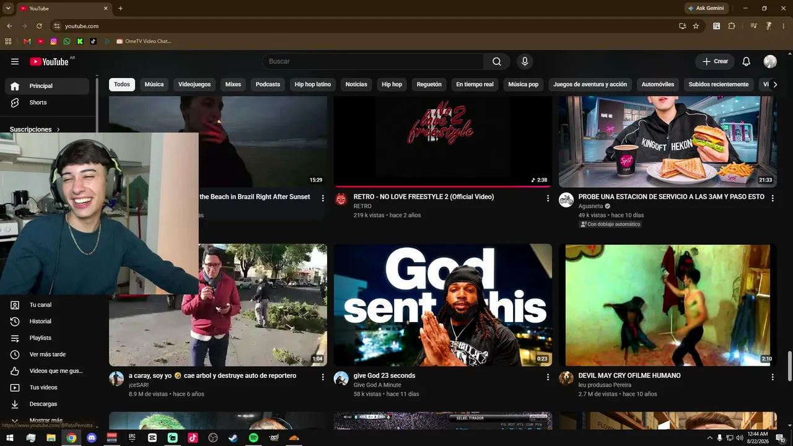
Task: Open options for give God 23 seconds video
Action: point(548,377)
